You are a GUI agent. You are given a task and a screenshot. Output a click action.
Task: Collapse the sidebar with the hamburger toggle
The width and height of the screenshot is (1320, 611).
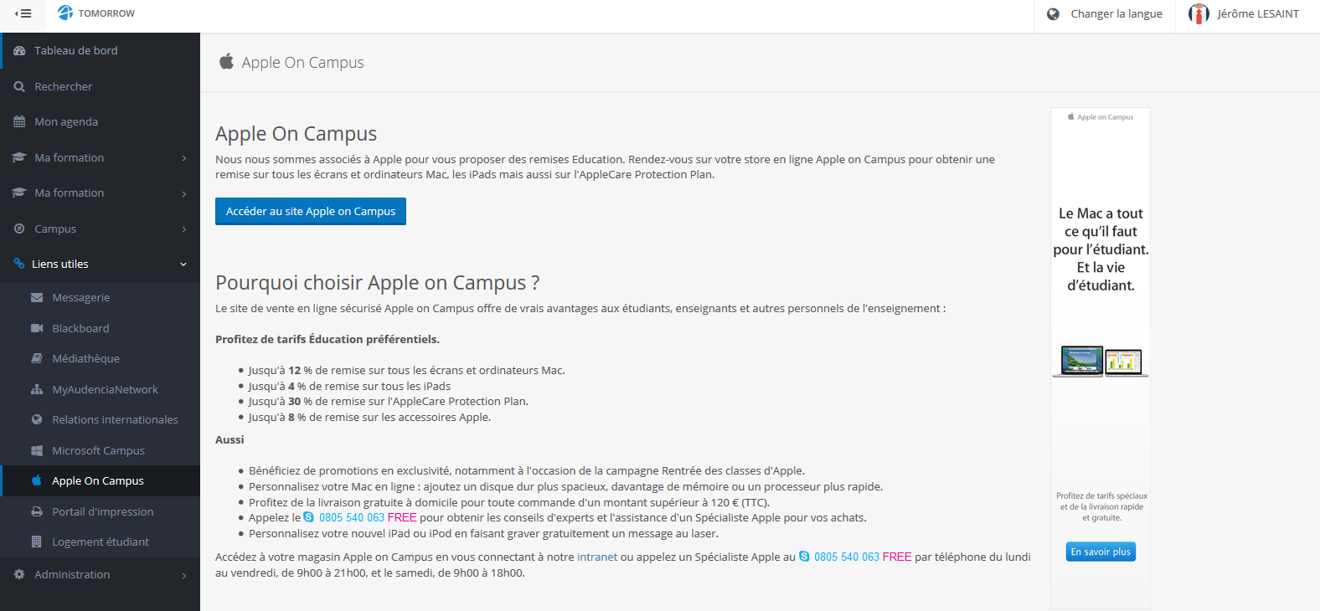pos(23,13)
